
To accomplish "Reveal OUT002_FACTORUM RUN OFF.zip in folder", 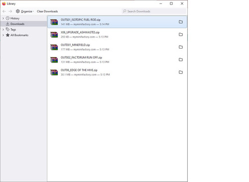I will click(181, 60).
